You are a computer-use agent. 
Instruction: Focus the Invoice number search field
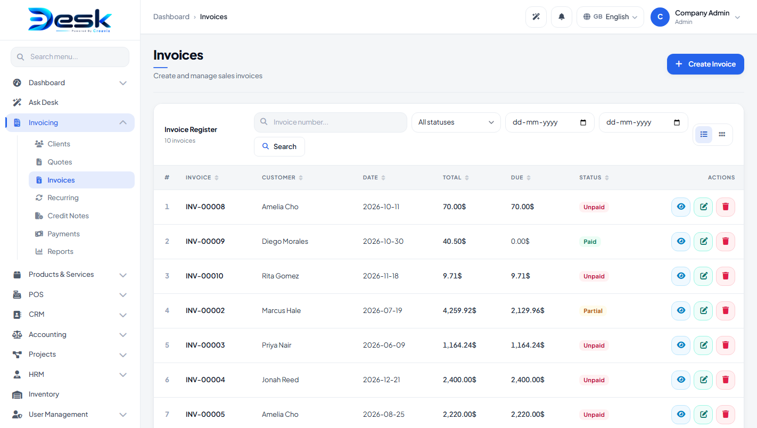click(x=331, y=122)
